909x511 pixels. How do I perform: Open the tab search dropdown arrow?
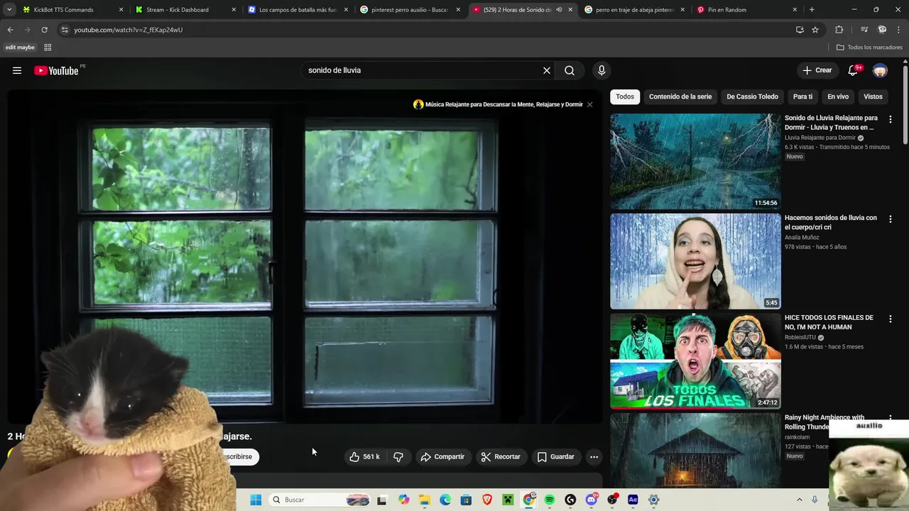click(x=9, y=10)
